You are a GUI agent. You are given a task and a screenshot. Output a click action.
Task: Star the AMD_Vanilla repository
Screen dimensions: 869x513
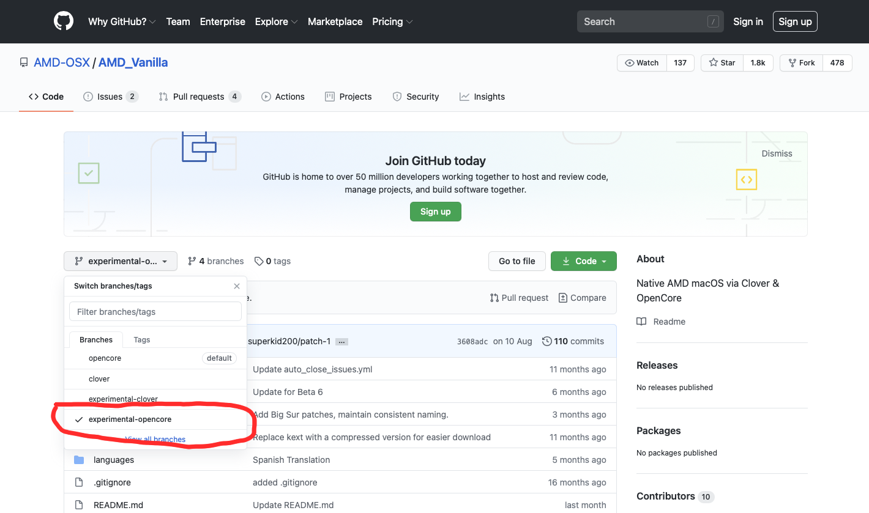722,63
